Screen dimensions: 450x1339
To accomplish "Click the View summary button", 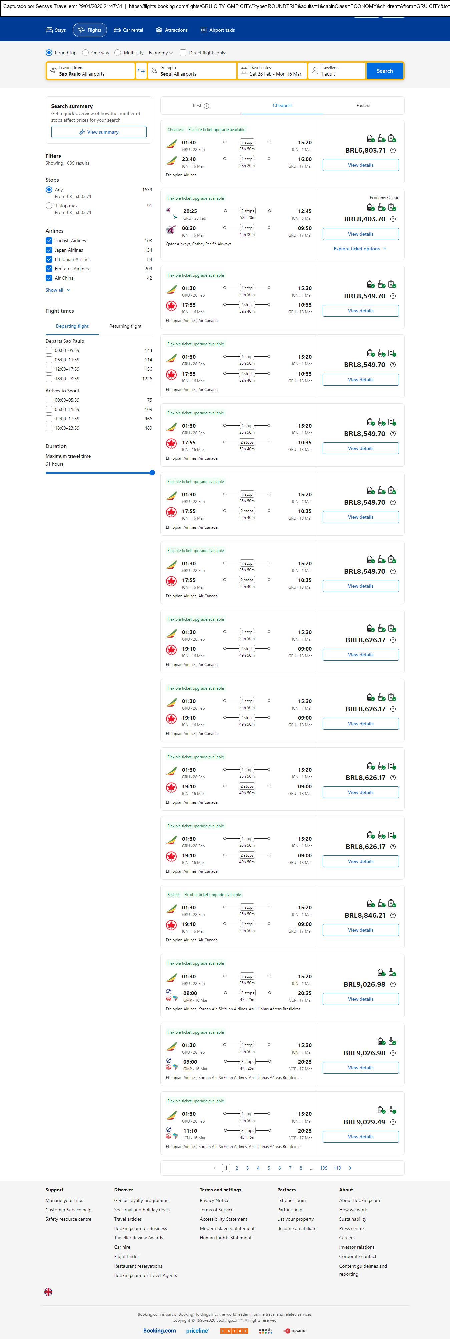I will pyautogui.click(x=99, y=132).
